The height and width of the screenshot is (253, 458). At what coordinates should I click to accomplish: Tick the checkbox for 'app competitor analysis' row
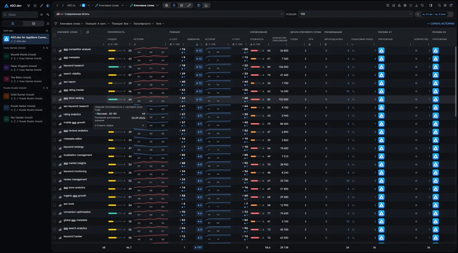pyautogui.click(x=54, y=51)
